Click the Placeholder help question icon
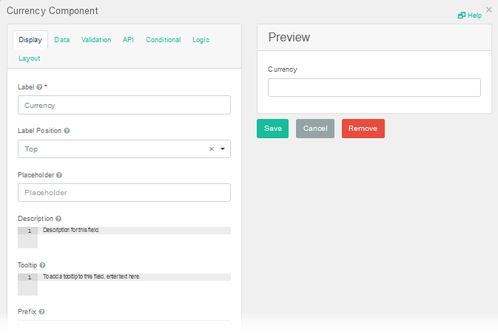Viewport: 498px width, 334px height. click(59, 175)
